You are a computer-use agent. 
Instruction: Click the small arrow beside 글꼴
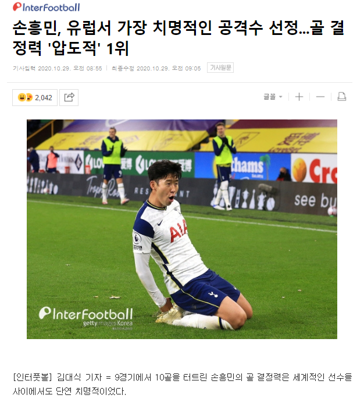pos(281,97)
